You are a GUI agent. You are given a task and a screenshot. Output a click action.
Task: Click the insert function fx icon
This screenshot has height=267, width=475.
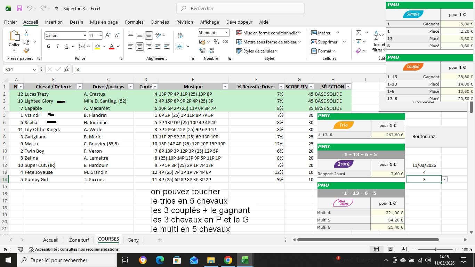tap(67, 69)
